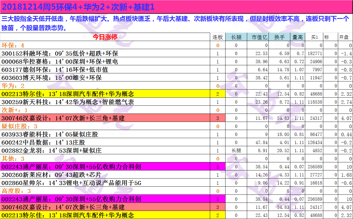Image resolution: width=353 pixels, height=219 pixels.
Task: Click the 华为：2 section row
Action: click(105, 86)
